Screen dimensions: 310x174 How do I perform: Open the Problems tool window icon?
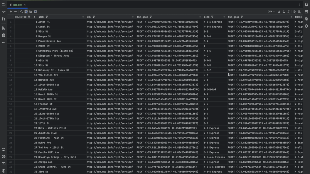pyautogui.click(x=4, y=171)
